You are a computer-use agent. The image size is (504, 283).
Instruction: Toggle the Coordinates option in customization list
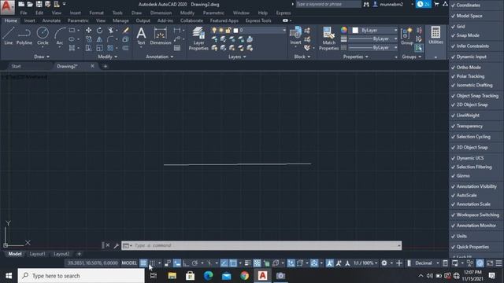pyautogui.click(x=476, y=6)
